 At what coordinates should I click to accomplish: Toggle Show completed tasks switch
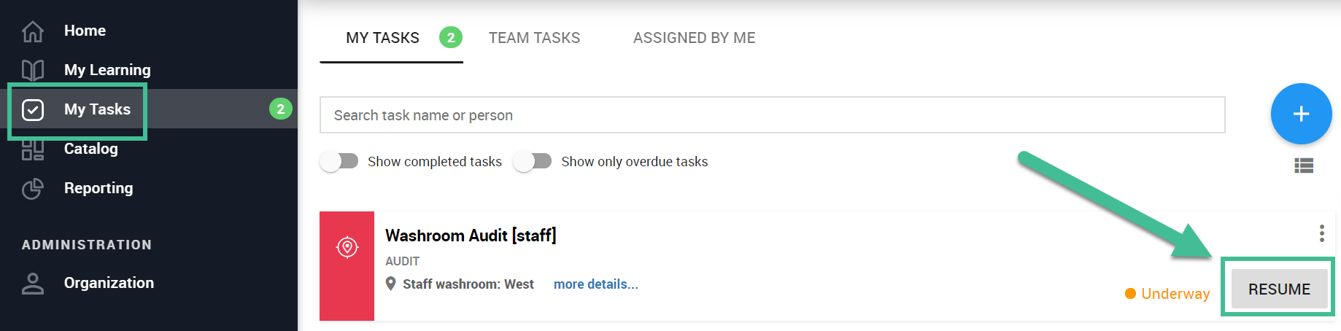339,161
